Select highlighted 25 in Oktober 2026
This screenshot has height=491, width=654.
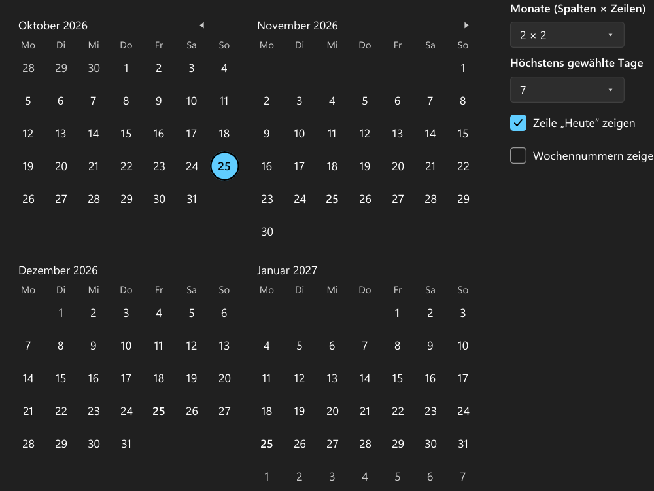coord(224,166)
